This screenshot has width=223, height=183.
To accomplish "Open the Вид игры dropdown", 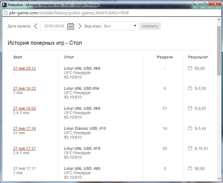I will click(x=120, y=26).
